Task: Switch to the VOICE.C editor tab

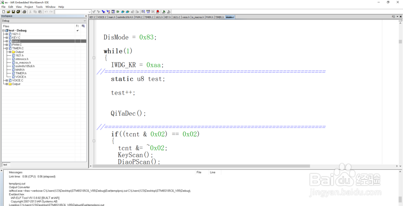Action: 102,17
